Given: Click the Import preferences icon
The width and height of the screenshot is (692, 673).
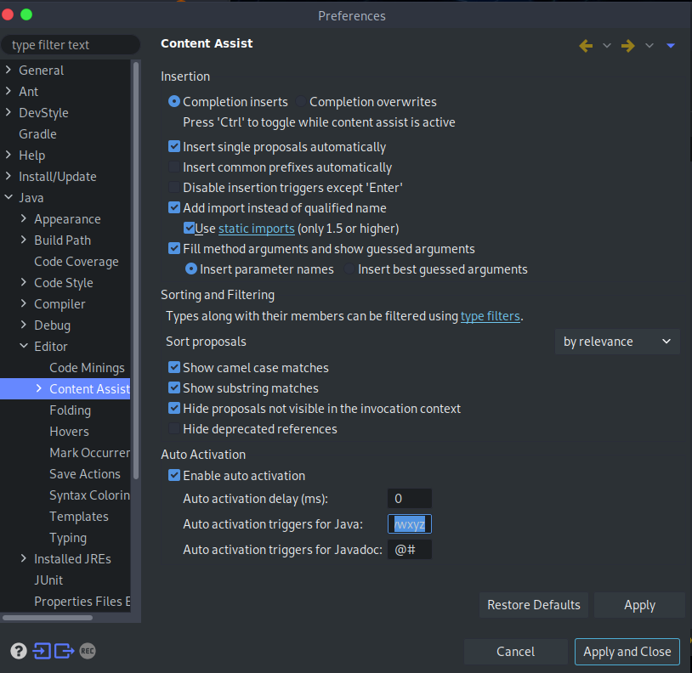Looking at the screenshot, I should click(42, 651).
